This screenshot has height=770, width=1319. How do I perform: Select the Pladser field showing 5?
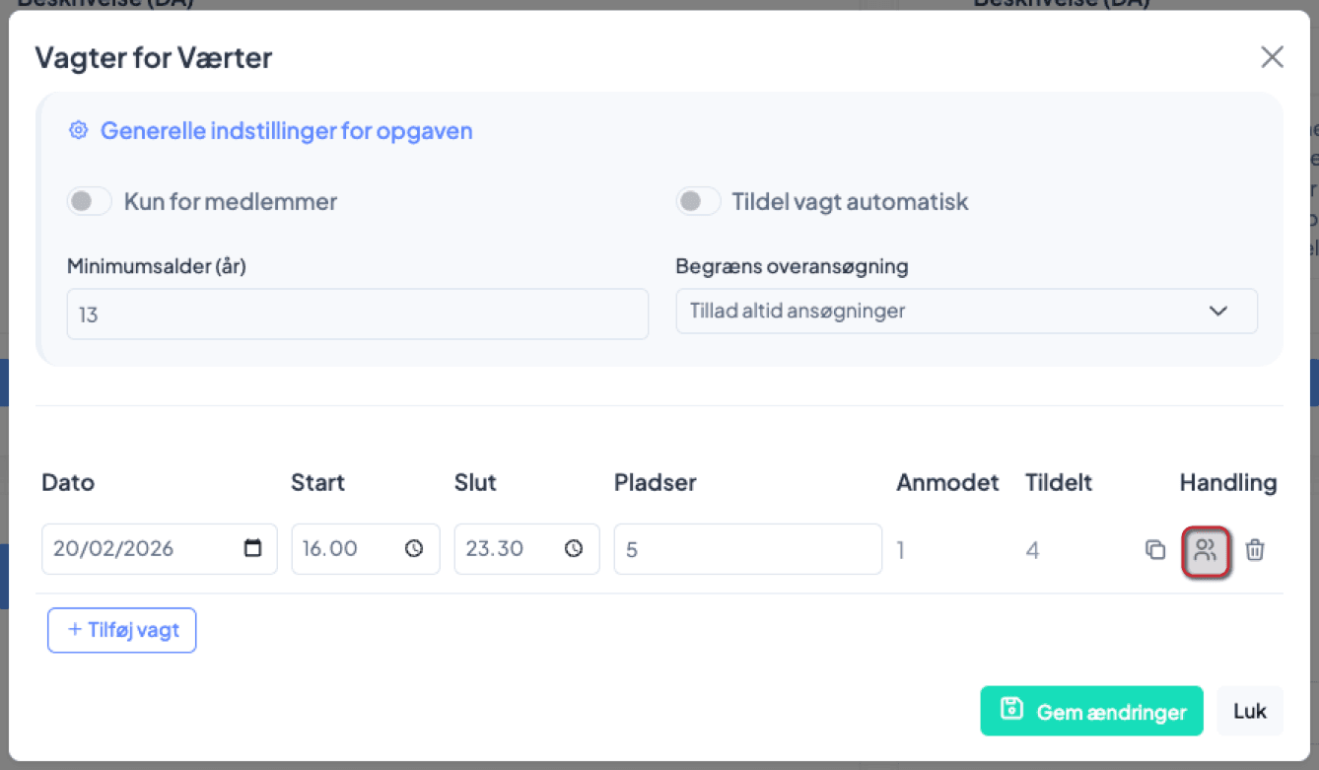pyautogui.click(x=747, y=549)
